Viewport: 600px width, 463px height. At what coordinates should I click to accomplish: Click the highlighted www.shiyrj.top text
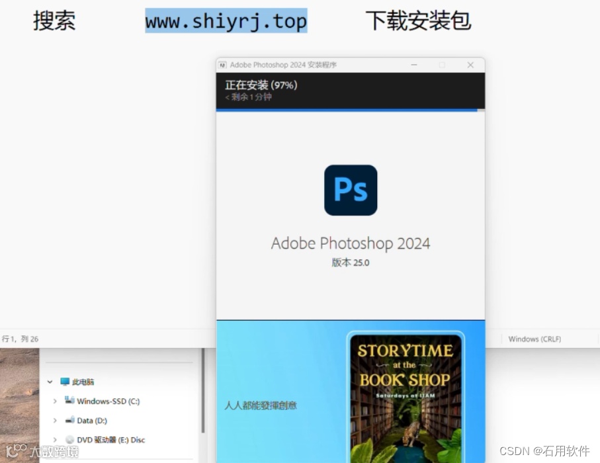226,21
